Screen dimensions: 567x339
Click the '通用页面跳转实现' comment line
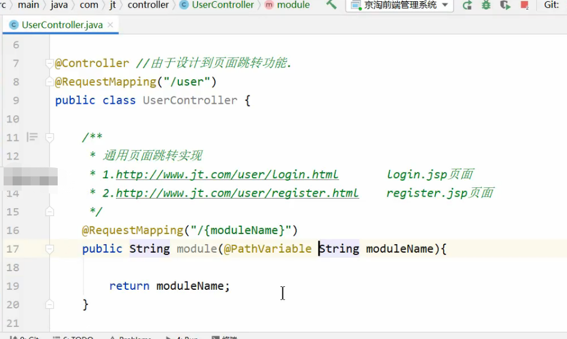click(153, 156)
